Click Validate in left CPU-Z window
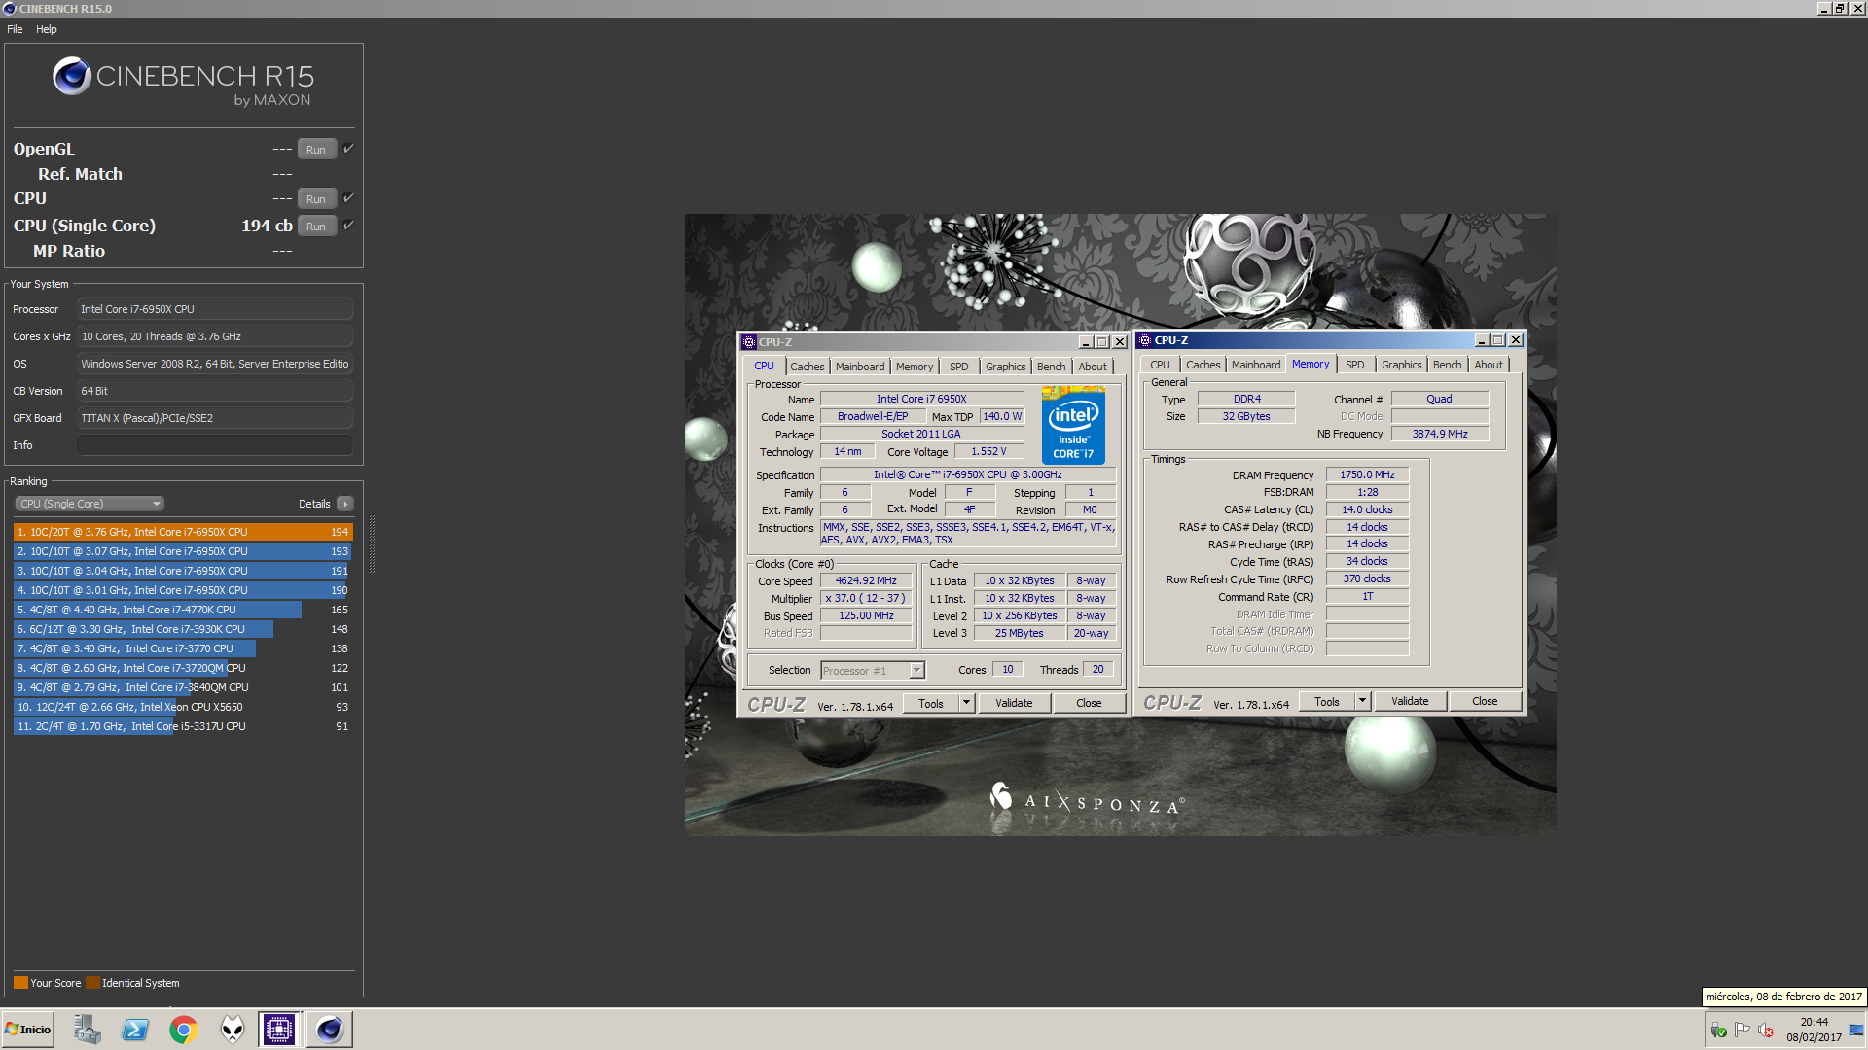This screenshot has height=1050, width=1868. [x=1014, y=703]
